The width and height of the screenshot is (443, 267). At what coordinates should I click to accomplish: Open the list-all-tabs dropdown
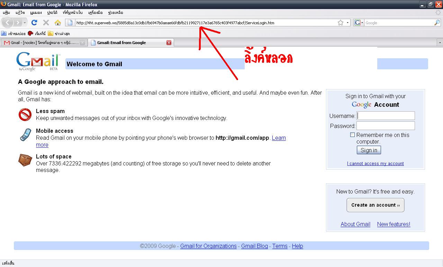[440, 43]
